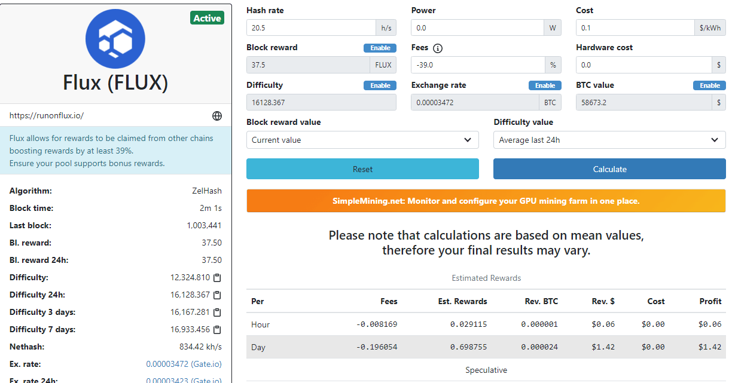Image resolution: width=729 pixels, height=383 pixels.
Task: Click the ZelHash algorithm value
Action: click(207, 191)
